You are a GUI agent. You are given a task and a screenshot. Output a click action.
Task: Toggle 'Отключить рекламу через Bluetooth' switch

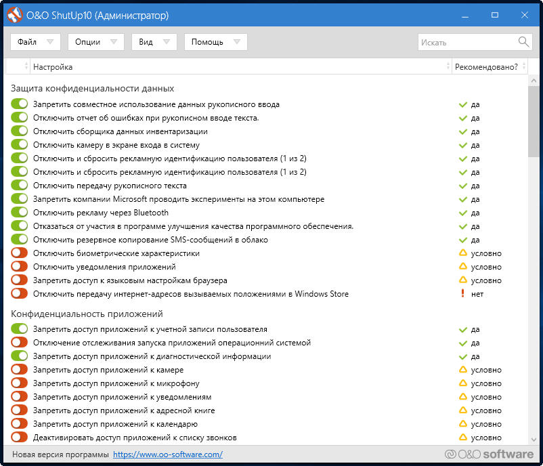pos(19,212)
